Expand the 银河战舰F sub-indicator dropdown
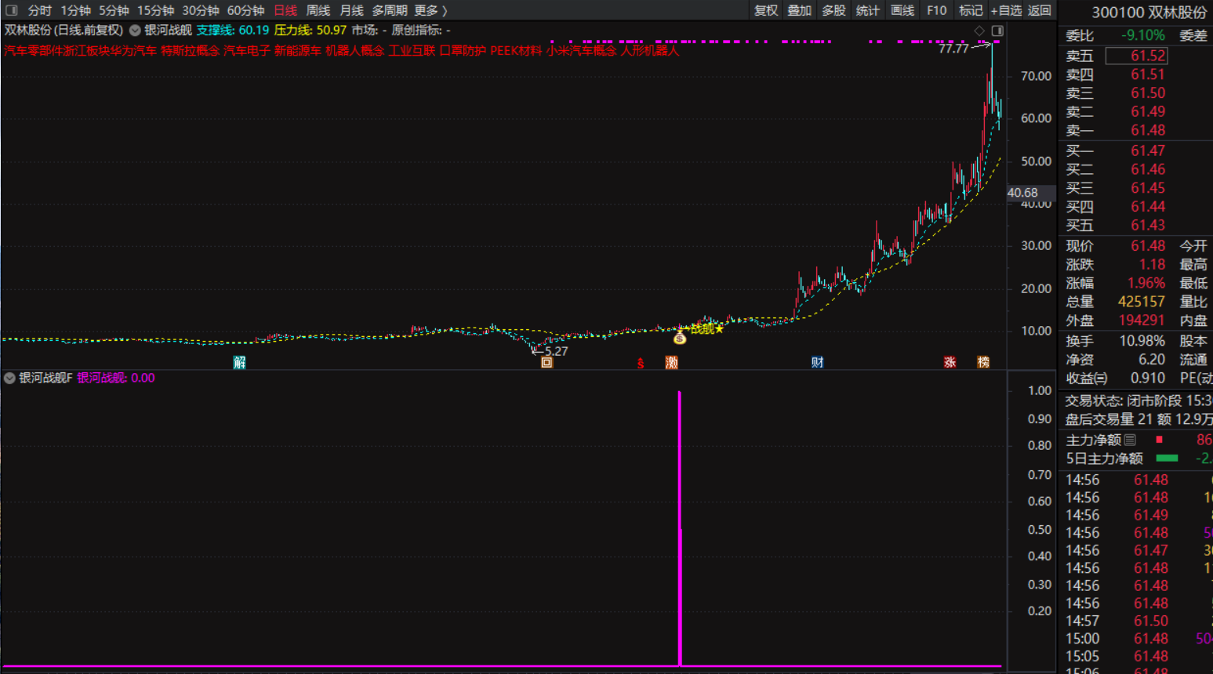Screen dimensions: 1213x674 pos(9,378)
